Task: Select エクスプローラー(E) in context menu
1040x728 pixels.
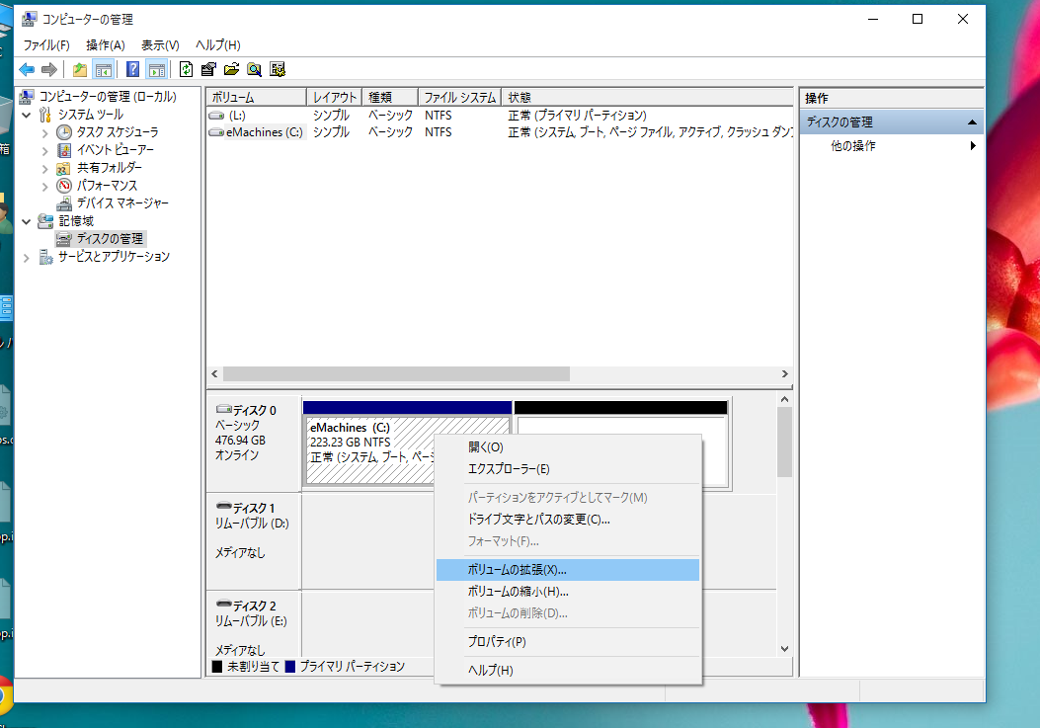Action: coord(568,469)
